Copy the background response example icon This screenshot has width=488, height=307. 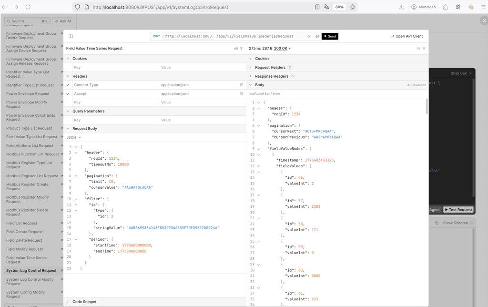[x=437, y=223]
